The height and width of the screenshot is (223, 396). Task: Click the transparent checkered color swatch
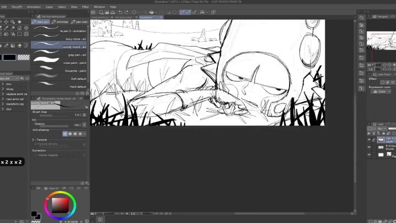pos(24,57)
